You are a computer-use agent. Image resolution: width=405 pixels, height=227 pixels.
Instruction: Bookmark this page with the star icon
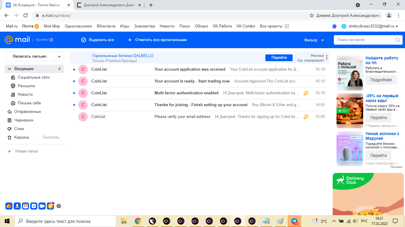pyautogui.click(x=312, y=15)
